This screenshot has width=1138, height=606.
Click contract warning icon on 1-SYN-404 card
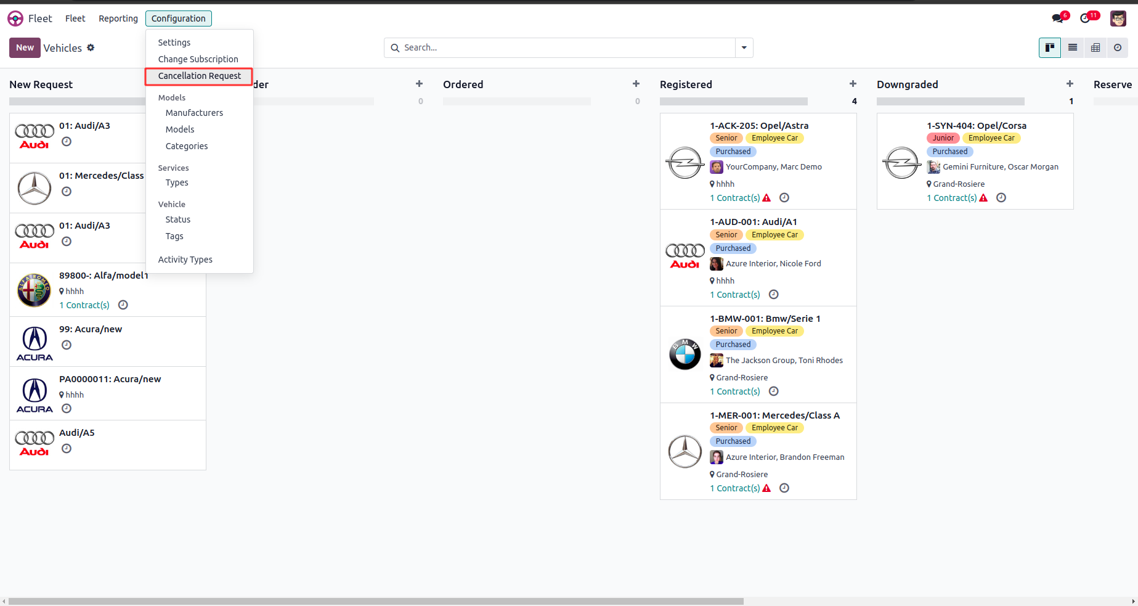coord(983,198)
